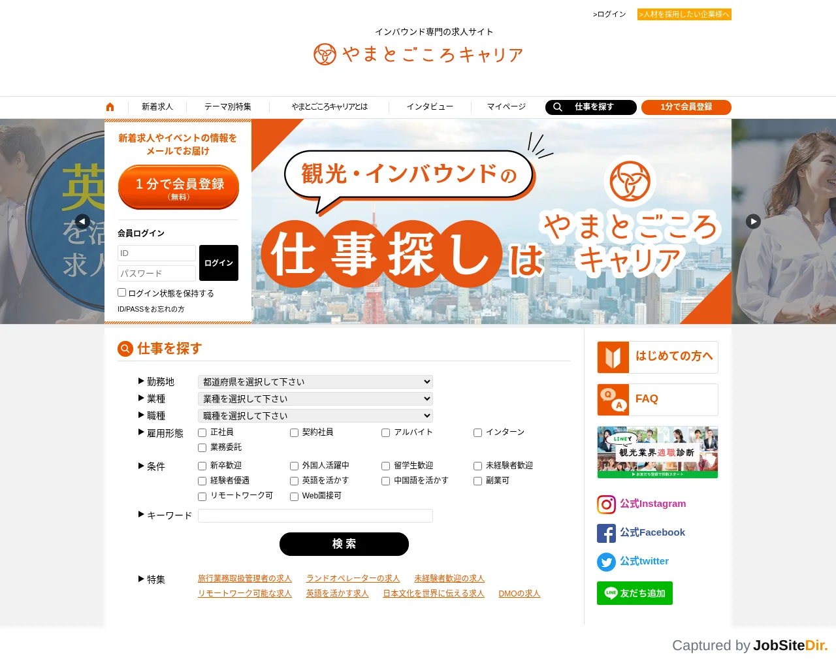The image size is (836, 665).
Task: Open the official twitter bird icon
Action: pyautogui.click(x=606, y=562)
